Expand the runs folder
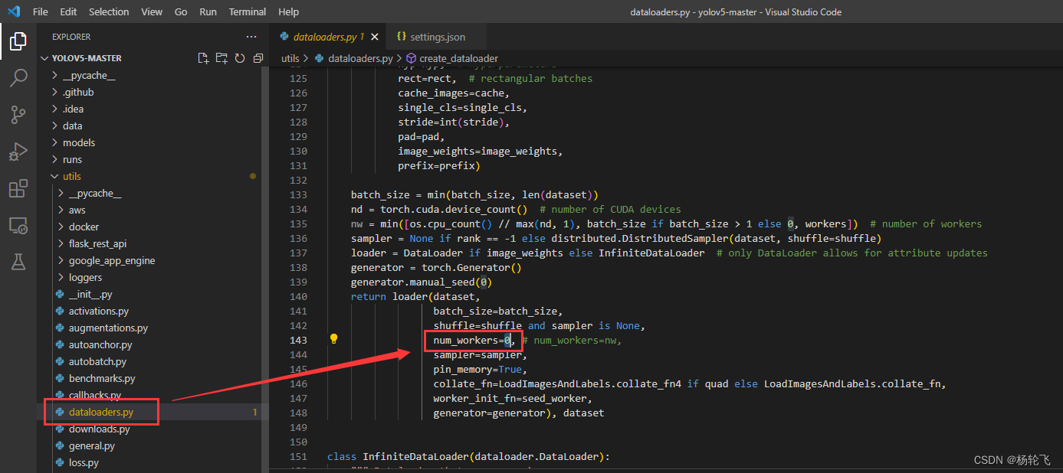Image resolution: width=1063 pixels, height=473 pixels. tap(72, 159)
